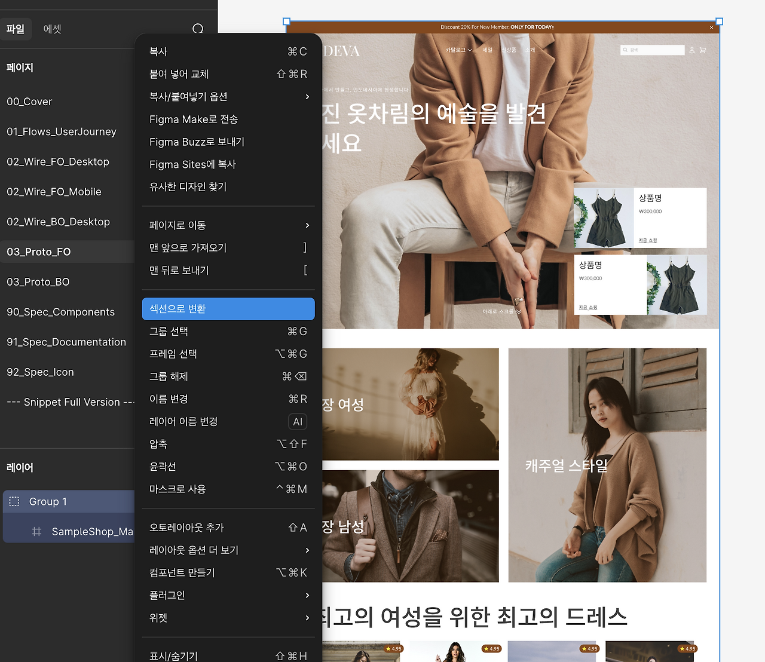
Task: Click the shopping cart icon in site header
Action: (x=703, y=50)
